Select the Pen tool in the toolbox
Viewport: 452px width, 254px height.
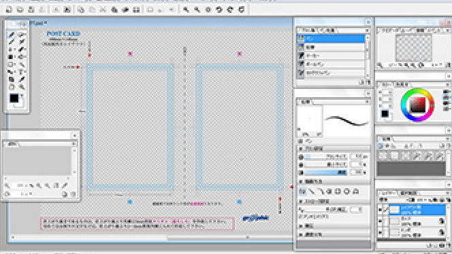(x=12, y=35)
